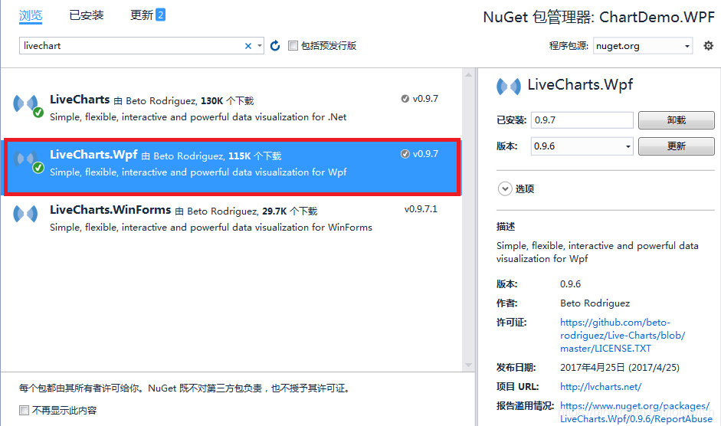Click the author name Beto Rodriguez in details
This screenshot has width=721, height=426.
(595, 303)
